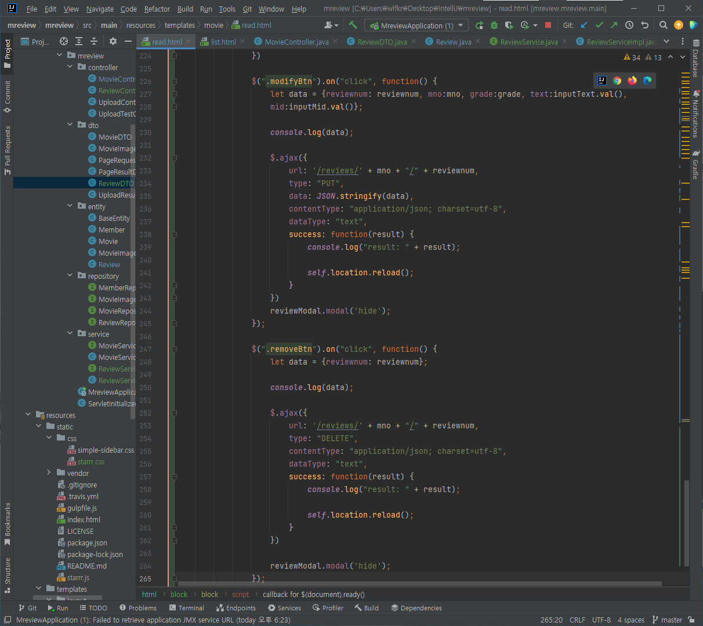Screen dimensions: 703x626
Task: Expand the vendor folder
Action: coord(49,473)
